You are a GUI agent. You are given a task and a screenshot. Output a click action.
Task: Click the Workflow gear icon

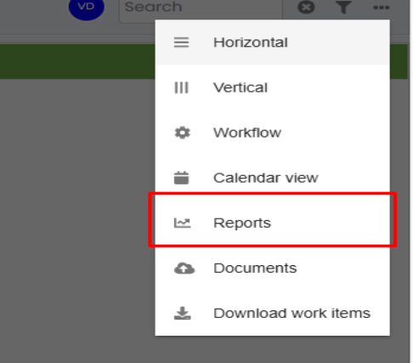point(182,133)
